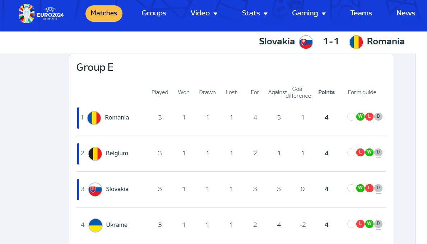The image size is (427, 244).
Task: Click the 1-1 match score
Action: tap(331, 41)
